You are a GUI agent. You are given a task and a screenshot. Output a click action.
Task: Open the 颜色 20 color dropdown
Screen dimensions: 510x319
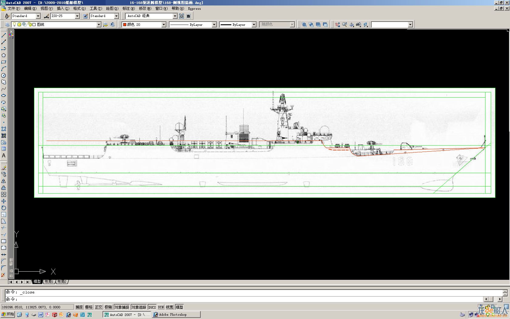[x=164, y=25]
